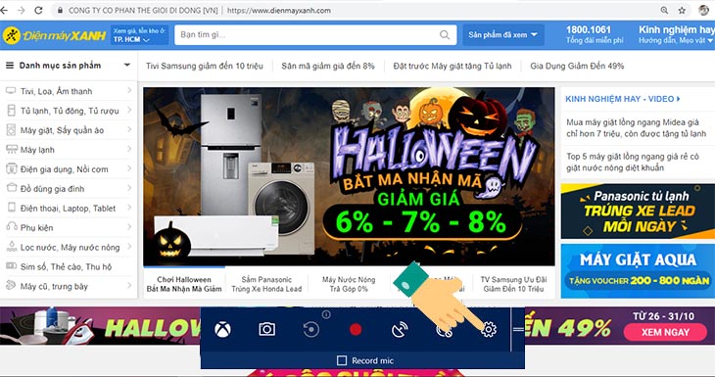Expand 'Sản phẩm đã xem' dropdown
This screenshot has height=377, width=715.
pyautogui.click(x=503, y=35)
